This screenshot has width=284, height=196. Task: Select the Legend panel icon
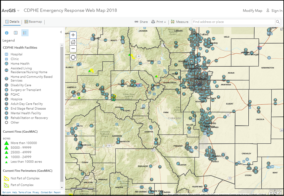[x=25, y=33]
